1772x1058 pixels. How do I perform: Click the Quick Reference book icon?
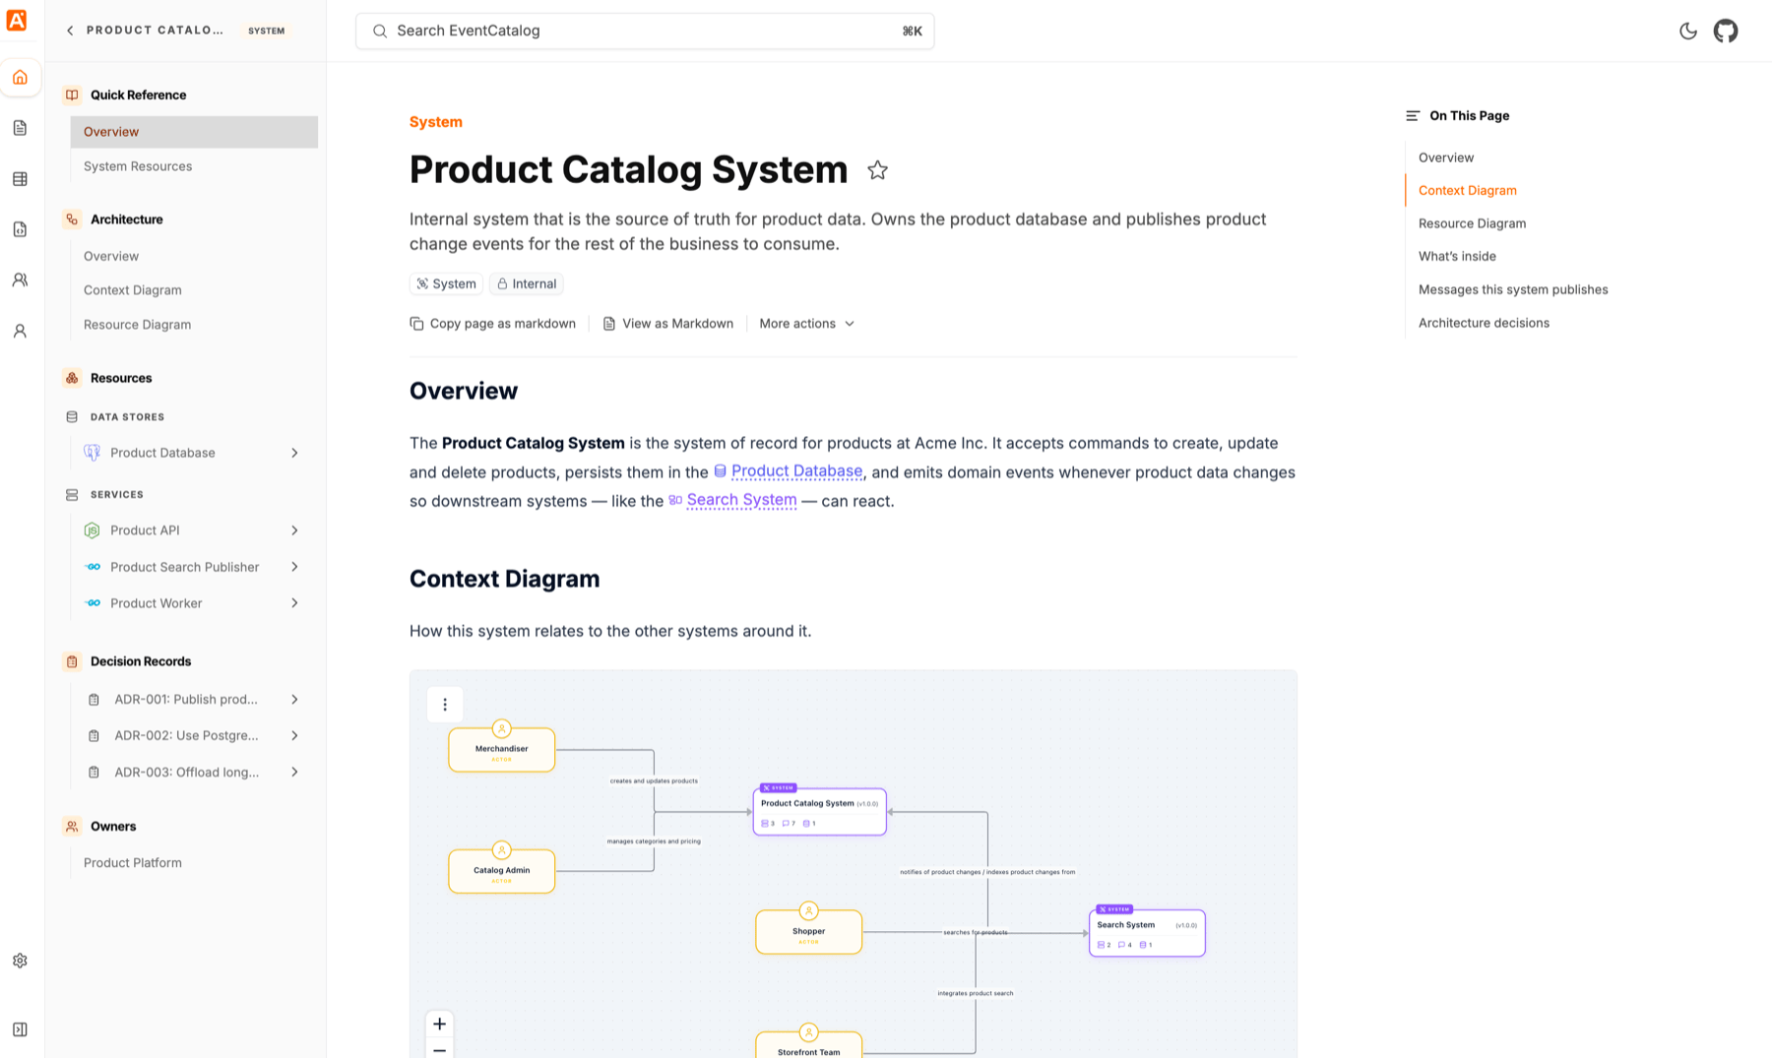[x=72, y=95]
